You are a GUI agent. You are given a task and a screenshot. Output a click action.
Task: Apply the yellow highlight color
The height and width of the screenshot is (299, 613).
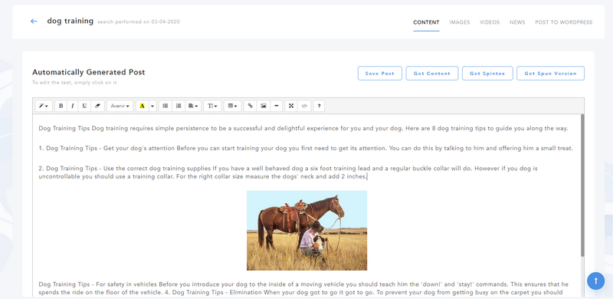click(143, 106)
